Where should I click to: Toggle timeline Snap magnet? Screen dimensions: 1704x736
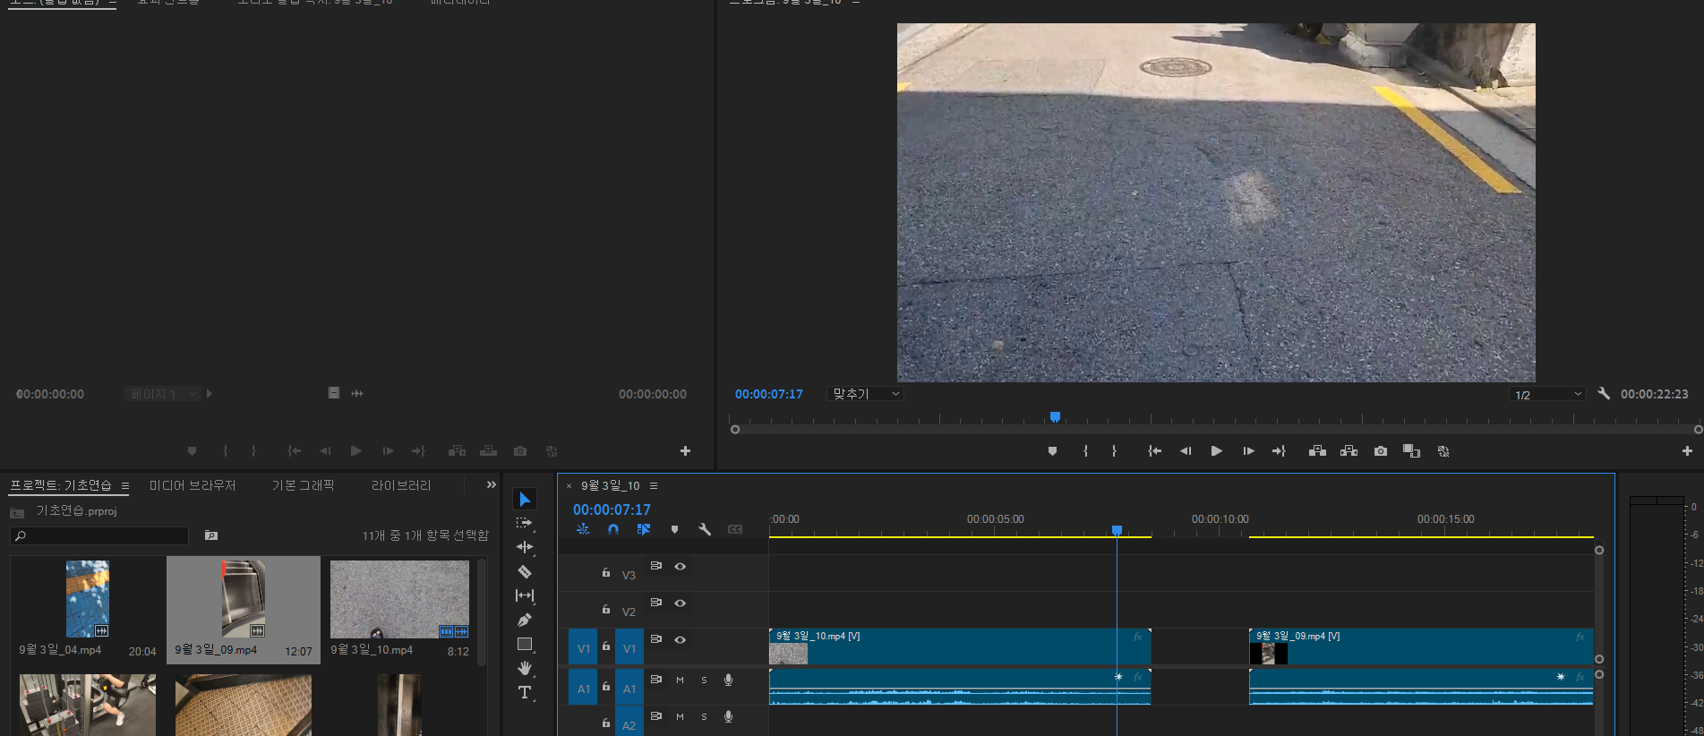[613, 529]
